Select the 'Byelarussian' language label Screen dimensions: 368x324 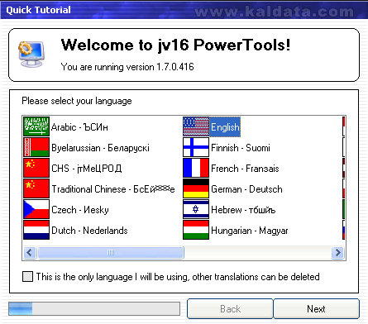(x=100, y=148)
